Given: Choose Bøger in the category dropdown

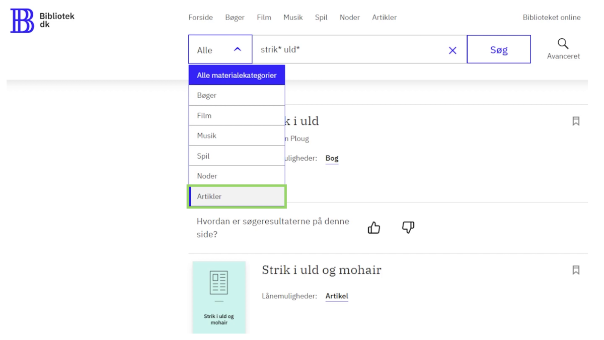Looking at the screenshot, I should click(237, 95).
